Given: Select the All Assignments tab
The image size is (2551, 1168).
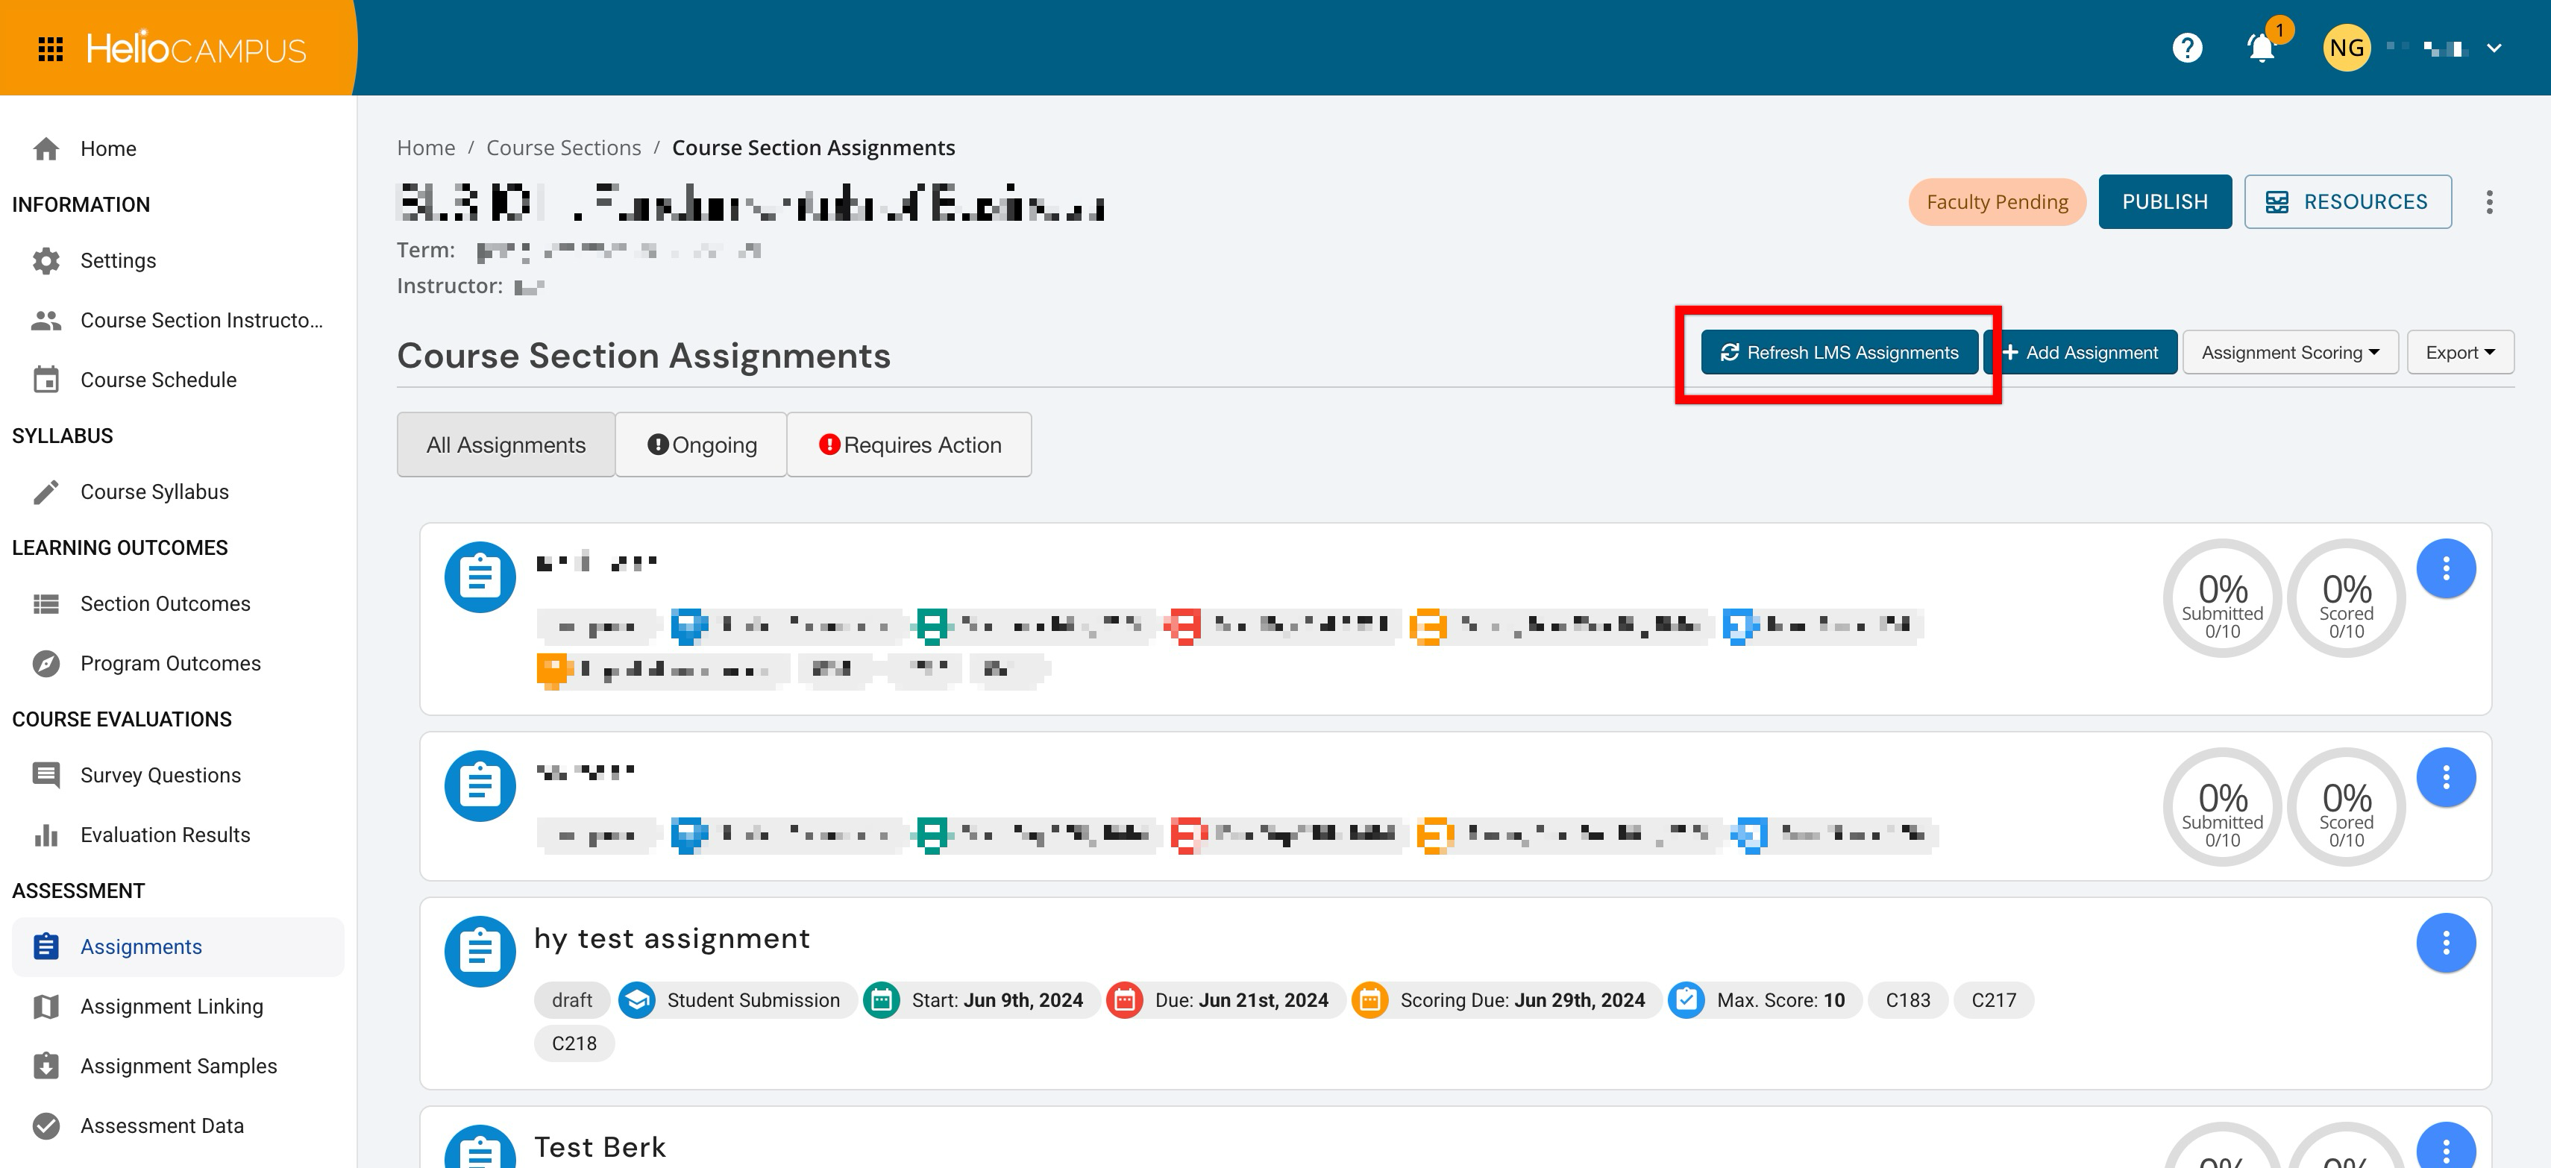Looking at the screenshot, I should (506, 445).
